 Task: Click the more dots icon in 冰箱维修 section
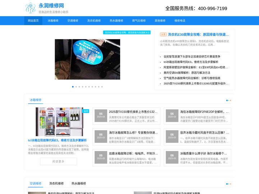click(x=229, y=100)
